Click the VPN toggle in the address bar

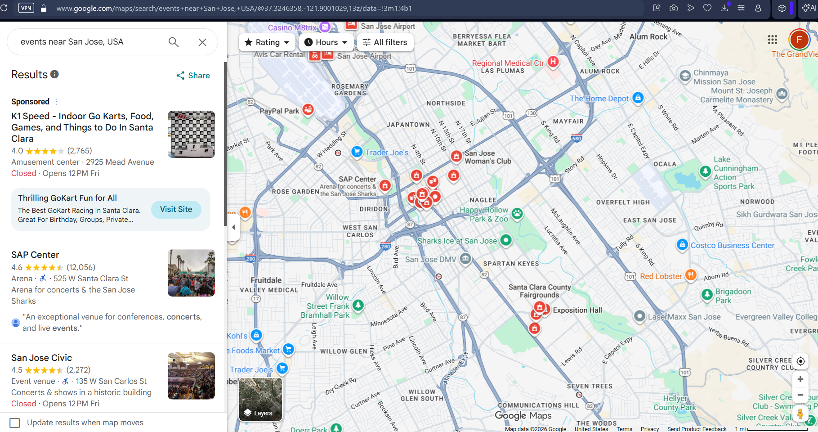click(26, 8)
